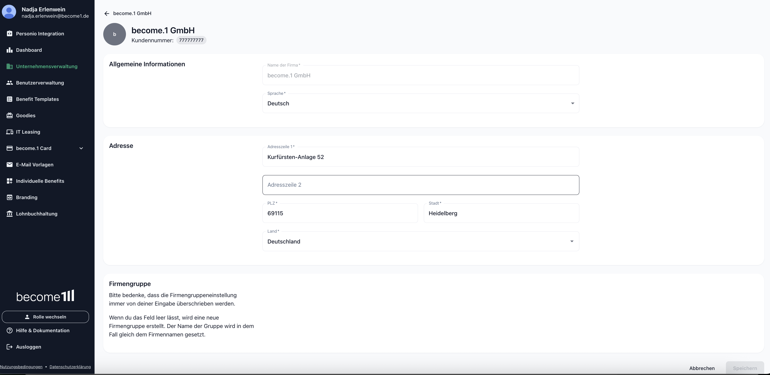Click the Name der Firma field
Viewport: 770px width, 375px height.
tap(421, 75)
